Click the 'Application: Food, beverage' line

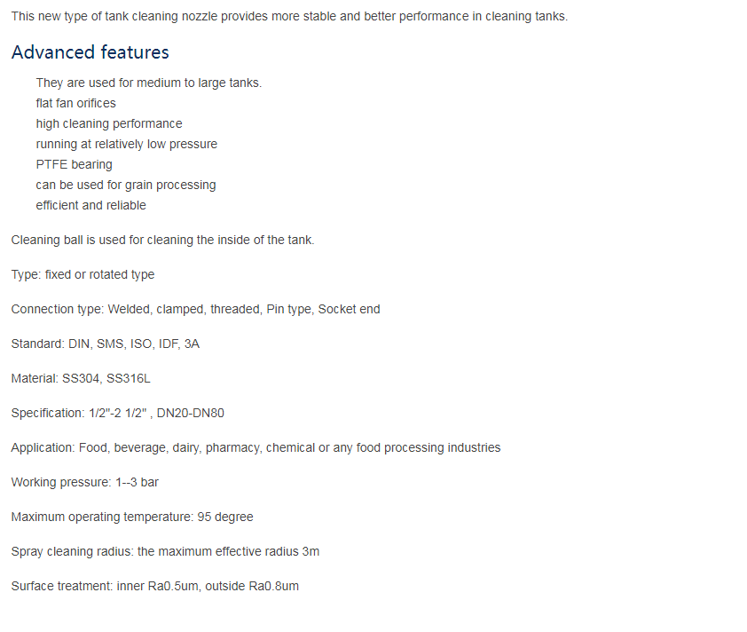[x=256, y=447]
